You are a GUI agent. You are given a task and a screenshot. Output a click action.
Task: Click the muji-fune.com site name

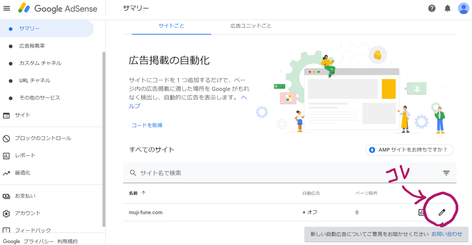pos(146,212)
